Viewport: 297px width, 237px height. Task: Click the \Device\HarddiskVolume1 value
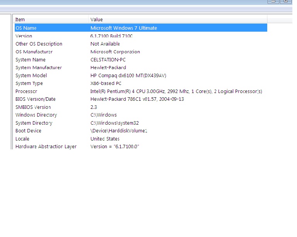click(119, 131)
